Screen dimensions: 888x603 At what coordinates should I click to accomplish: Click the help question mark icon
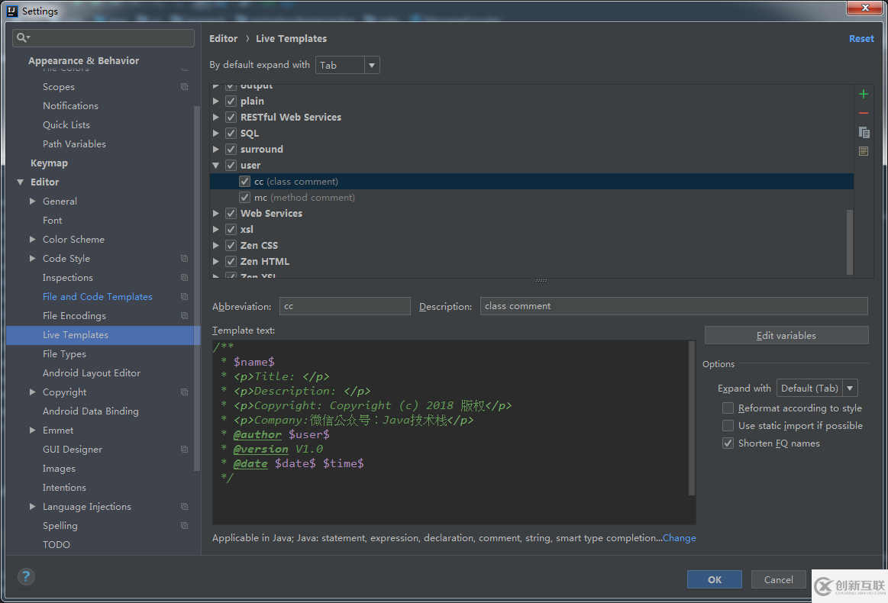coord(25,577)
